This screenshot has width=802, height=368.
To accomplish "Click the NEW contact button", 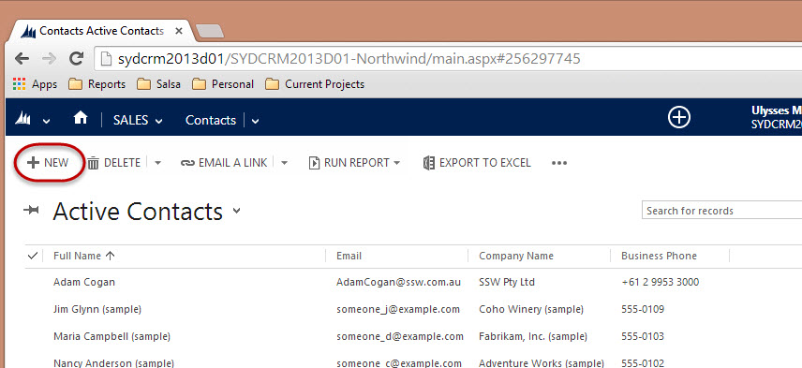I will [x=48, y=163].
